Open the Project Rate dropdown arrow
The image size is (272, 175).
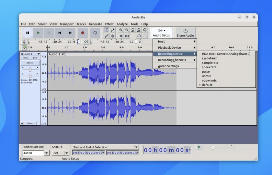pos(47,153)
